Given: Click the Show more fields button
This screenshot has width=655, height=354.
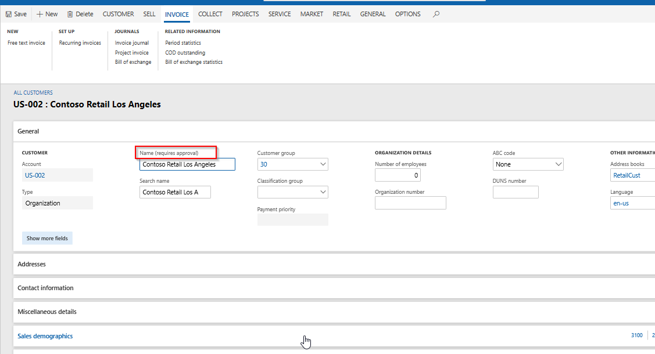Looking at the screenshot, I should pyautogui.click(x=47, y=238).
